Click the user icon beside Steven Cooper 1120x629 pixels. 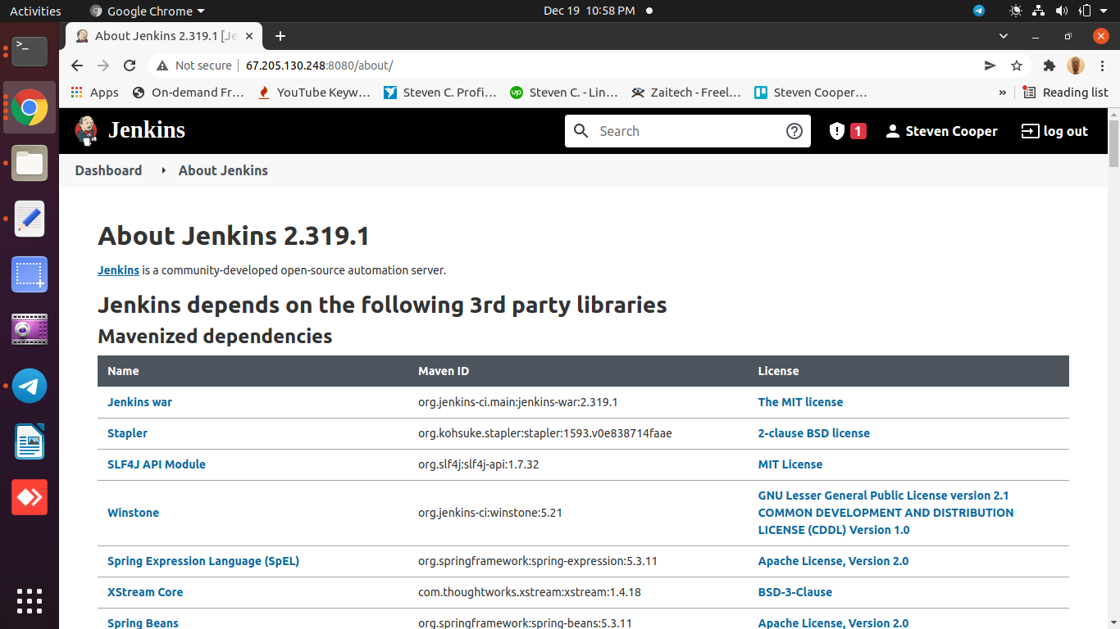pyautogui.click(x=893, y=131)
